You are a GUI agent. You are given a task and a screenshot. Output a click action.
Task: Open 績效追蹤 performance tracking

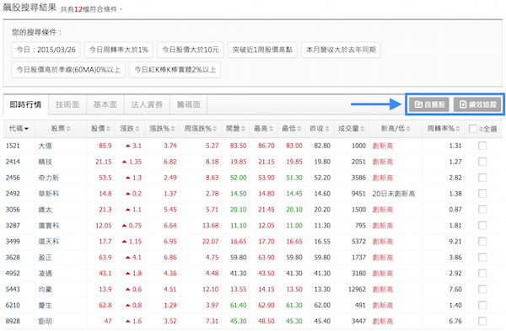pos(477,104)
